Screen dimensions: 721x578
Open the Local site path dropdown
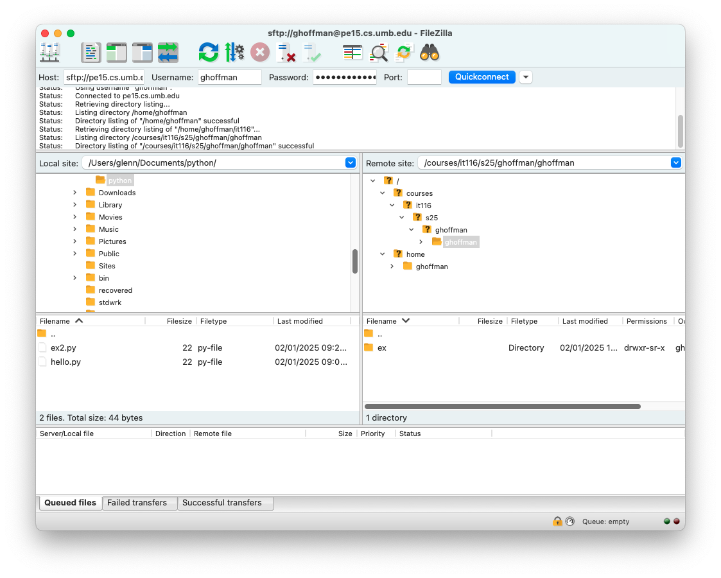351,162
